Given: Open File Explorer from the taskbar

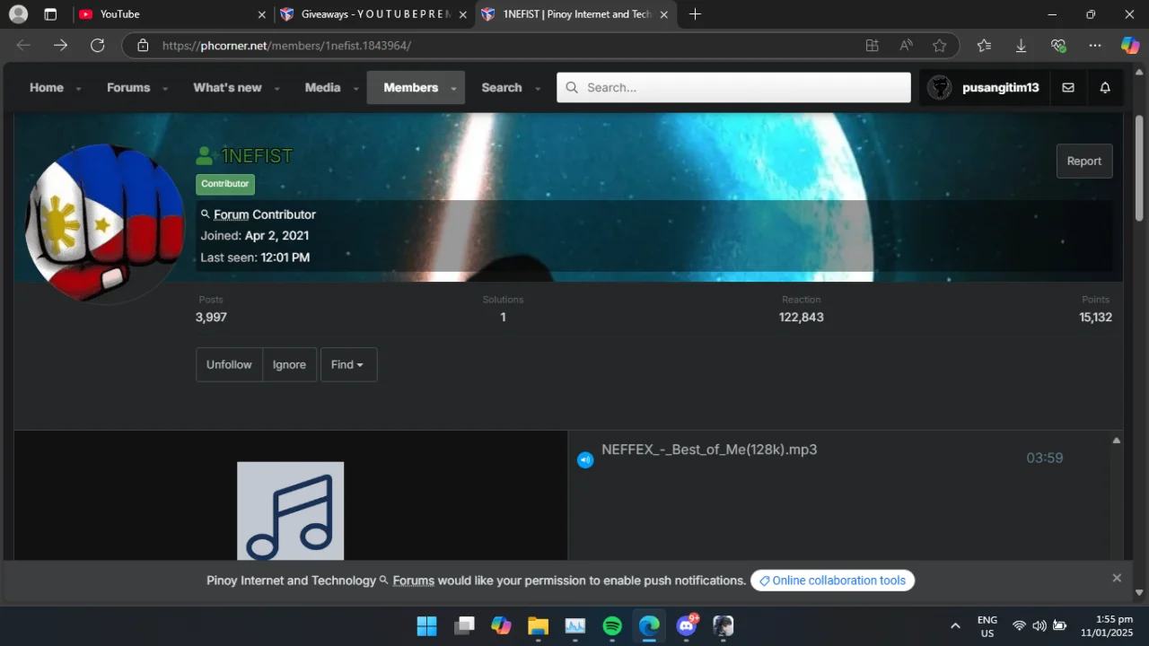Looking at the screenshot, I should [x=538, y=625].
